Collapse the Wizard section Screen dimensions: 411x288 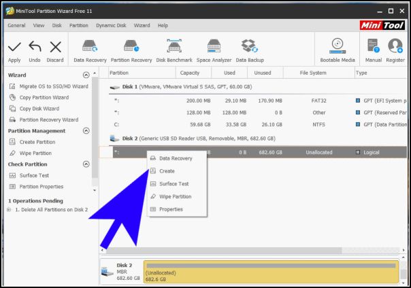click(x=86, y=75)
